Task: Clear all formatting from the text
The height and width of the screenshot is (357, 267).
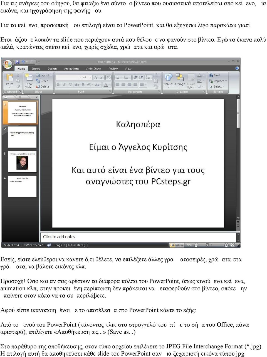Action: coord(108,77)
